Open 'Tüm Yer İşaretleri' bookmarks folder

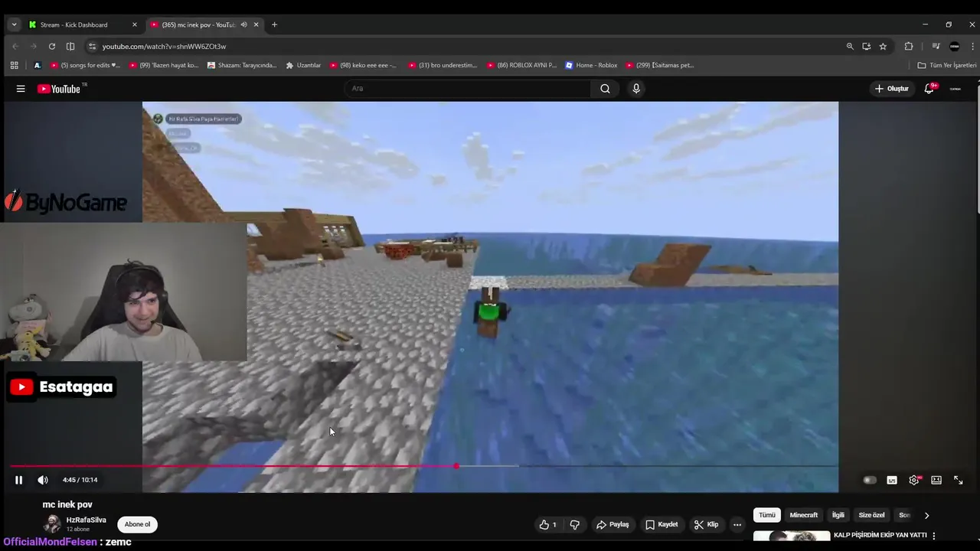click(947, 65)
